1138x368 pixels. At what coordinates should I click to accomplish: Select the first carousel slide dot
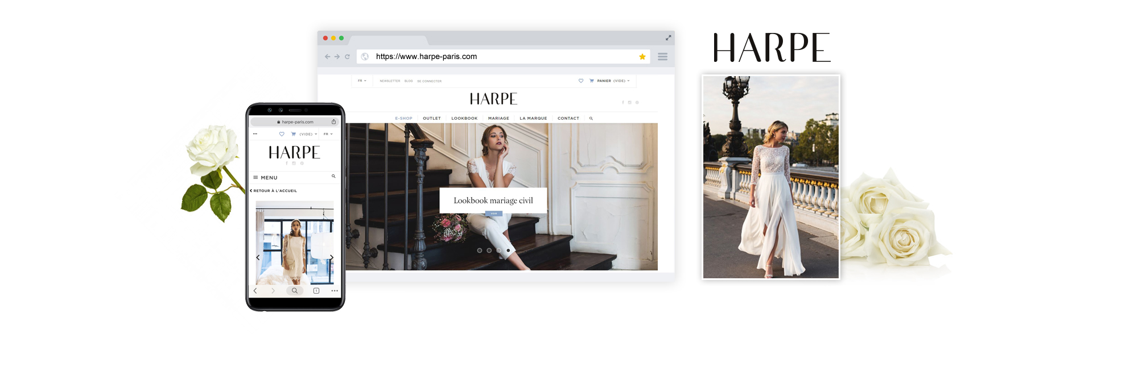click(x=480, y=250)
